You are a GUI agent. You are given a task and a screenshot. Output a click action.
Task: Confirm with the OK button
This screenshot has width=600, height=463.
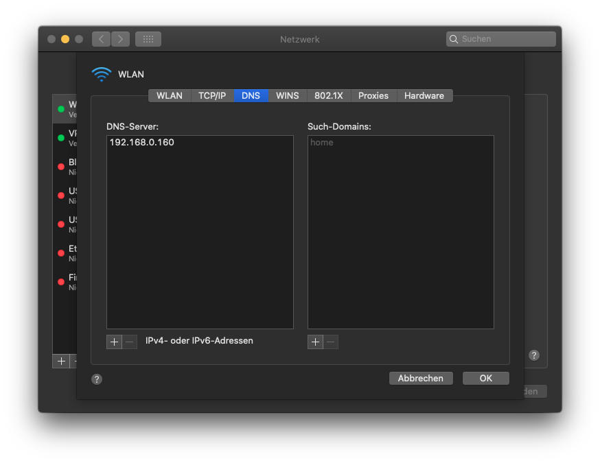[x=485, y=378]
